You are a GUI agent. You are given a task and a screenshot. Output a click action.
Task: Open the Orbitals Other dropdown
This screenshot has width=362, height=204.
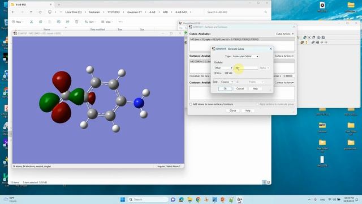[x=223, y=68]
